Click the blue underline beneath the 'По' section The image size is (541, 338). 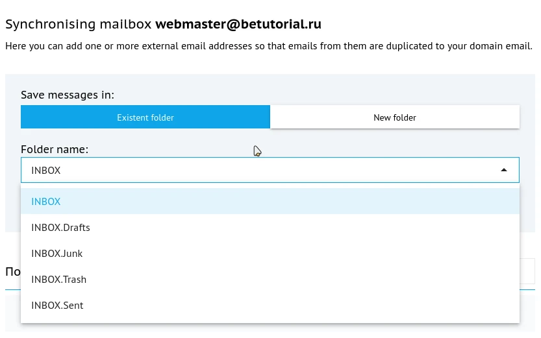[x=10, y=289]
